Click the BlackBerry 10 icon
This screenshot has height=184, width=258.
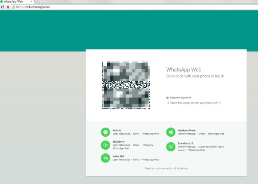(171, 147)
